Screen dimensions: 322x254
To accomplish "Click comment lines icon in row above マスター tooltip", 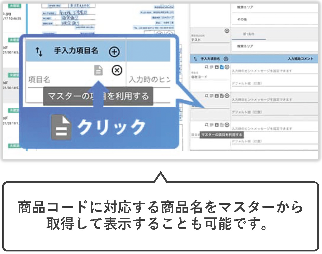I will 212,125.
